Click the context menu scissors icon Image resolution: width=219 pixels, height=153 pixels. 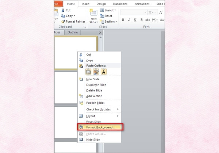(81, 55)
